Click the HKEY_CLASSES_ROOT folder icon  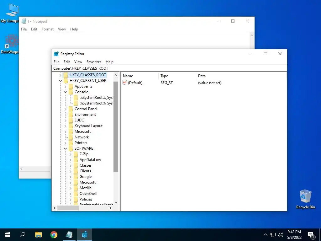click(x=66, y=75)
